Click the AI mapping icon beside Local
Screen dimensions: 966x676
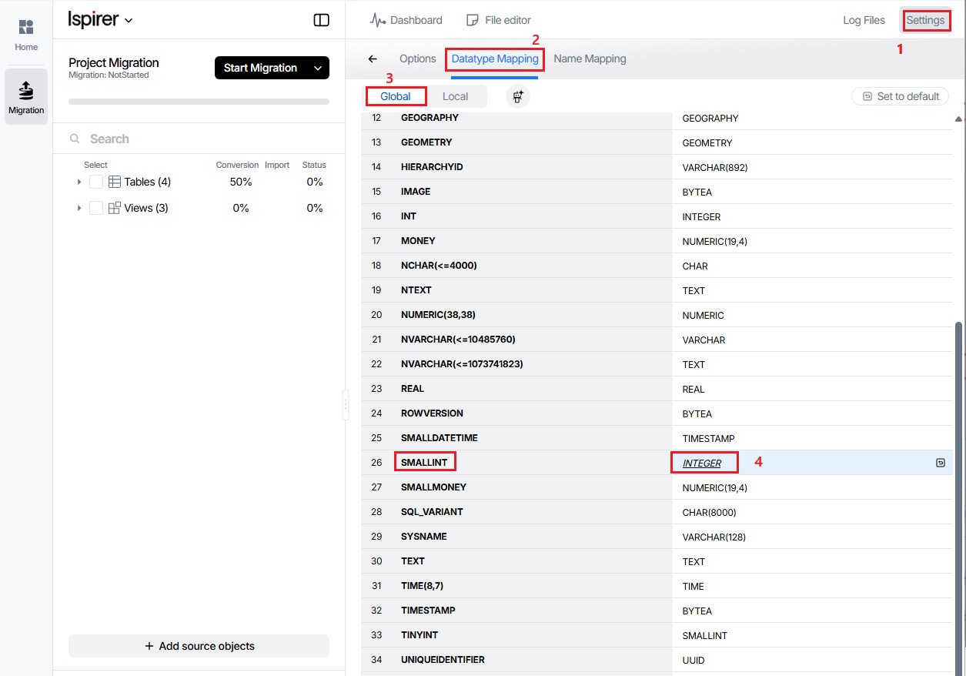point(517,96)
